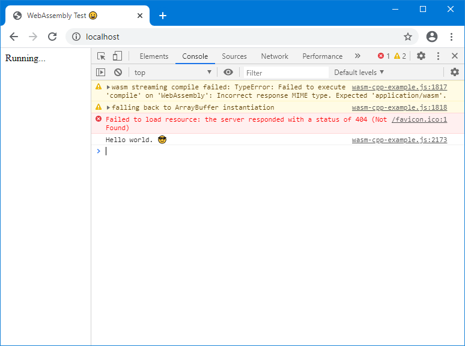
Task: Click the browser forward arrow
Action: [33, 37]
